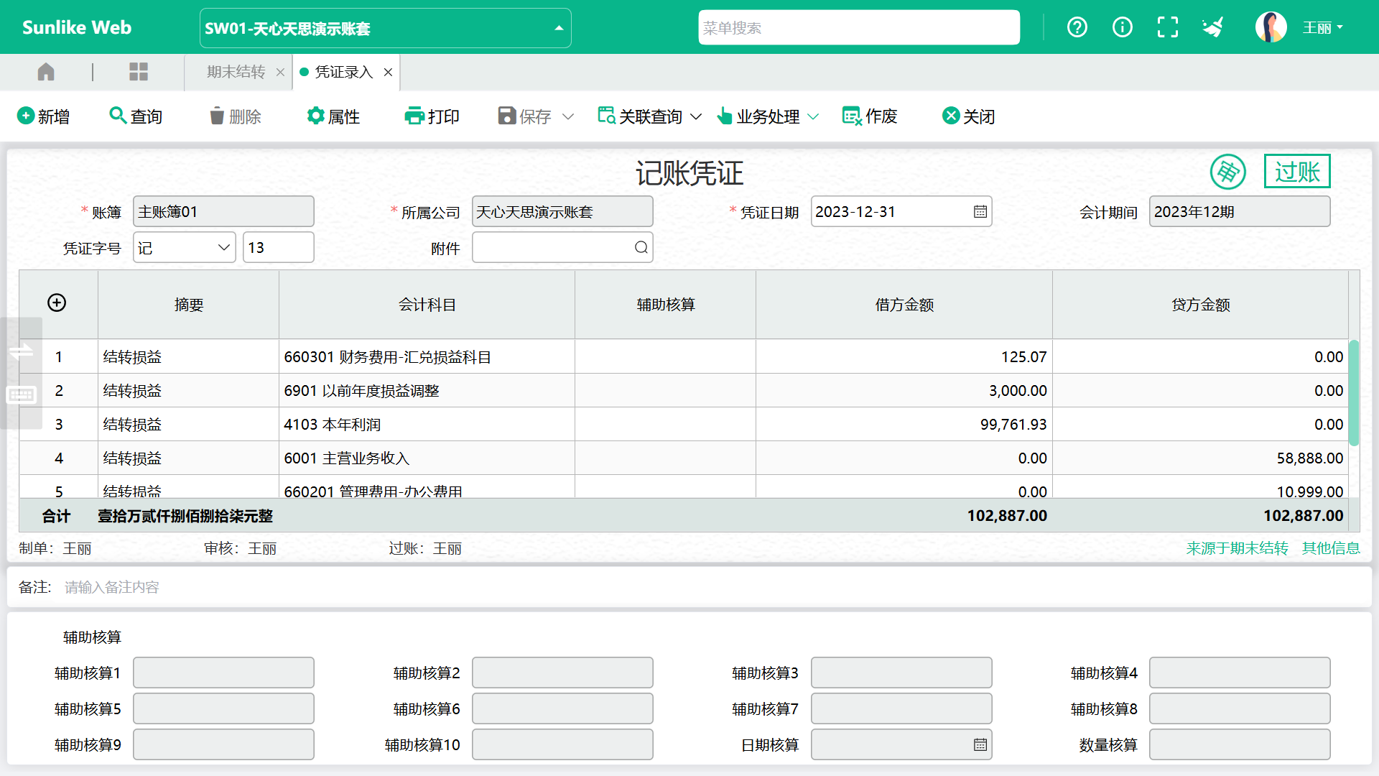Open calendar picker for 凭证日期

(980, 212)
